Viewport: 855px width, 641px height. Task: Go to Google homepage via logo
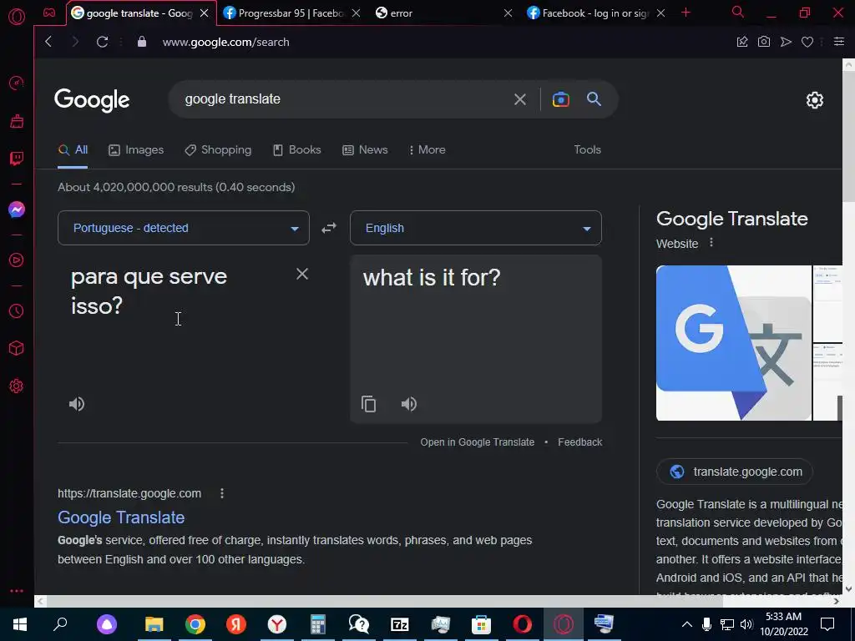92,100
